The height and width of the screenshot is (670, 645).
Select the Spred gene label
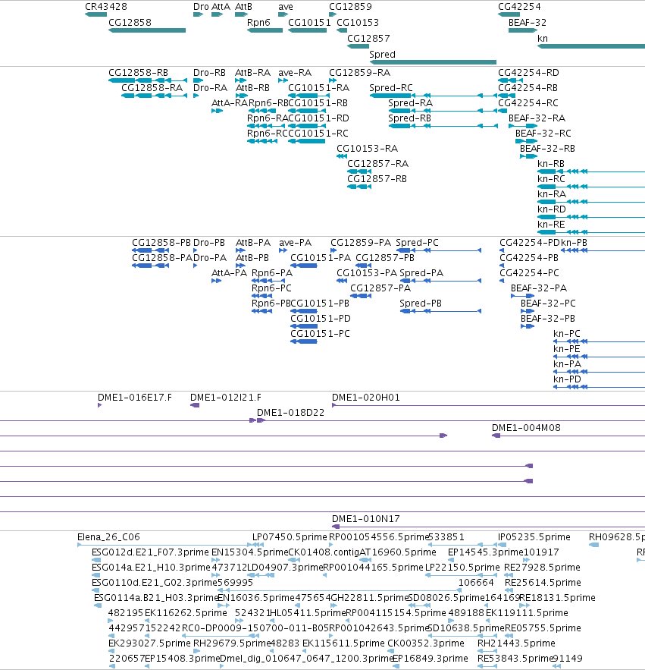point(383,55)
